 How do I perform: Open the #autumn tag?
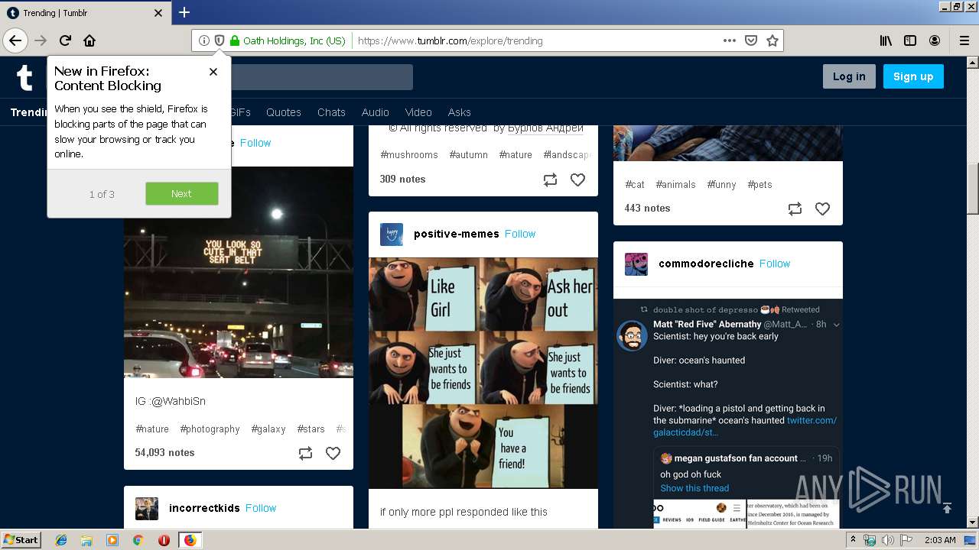tap(469, 154)
